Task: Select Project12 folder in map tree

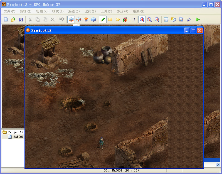Action: pyautogui.click(x=16, y=132)
